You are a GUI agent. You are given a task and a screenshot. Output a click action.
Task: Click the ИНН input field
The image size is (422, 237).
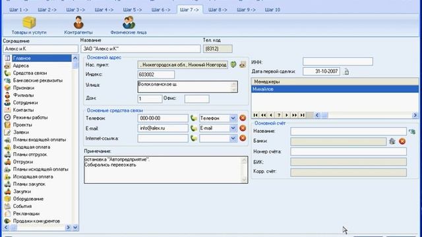(x=338, y=61)
